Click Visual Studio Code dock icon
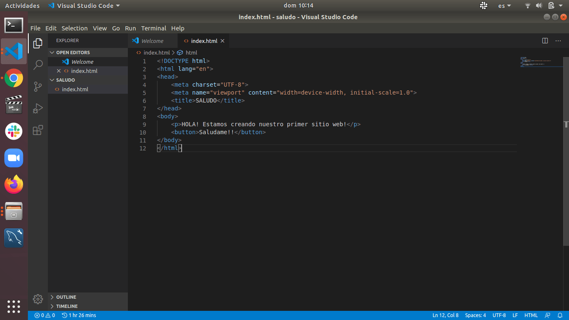Viewport: 569px width, 320px height. 14,51
